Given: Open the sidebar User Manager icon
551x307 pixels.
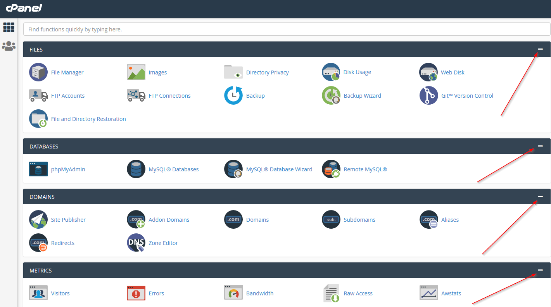Looking at the screenshot, I should [x=9, y=46].
